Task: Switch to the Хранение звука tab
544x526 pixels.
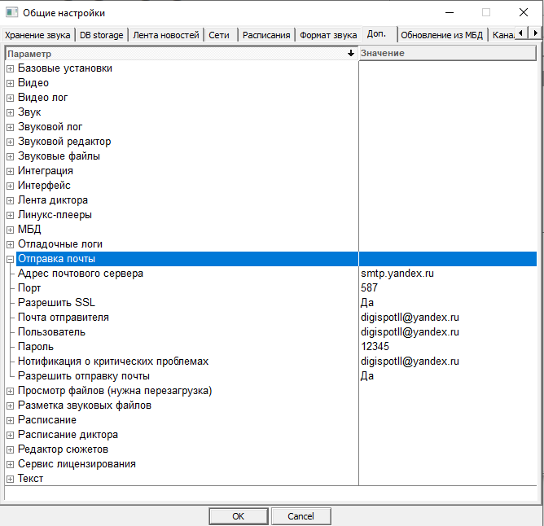Action: [x=37, y=35]
